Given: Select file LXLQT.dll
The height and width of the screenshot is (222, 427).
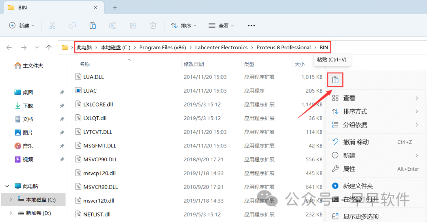Looking at the screenshot, I should (95, 118).
